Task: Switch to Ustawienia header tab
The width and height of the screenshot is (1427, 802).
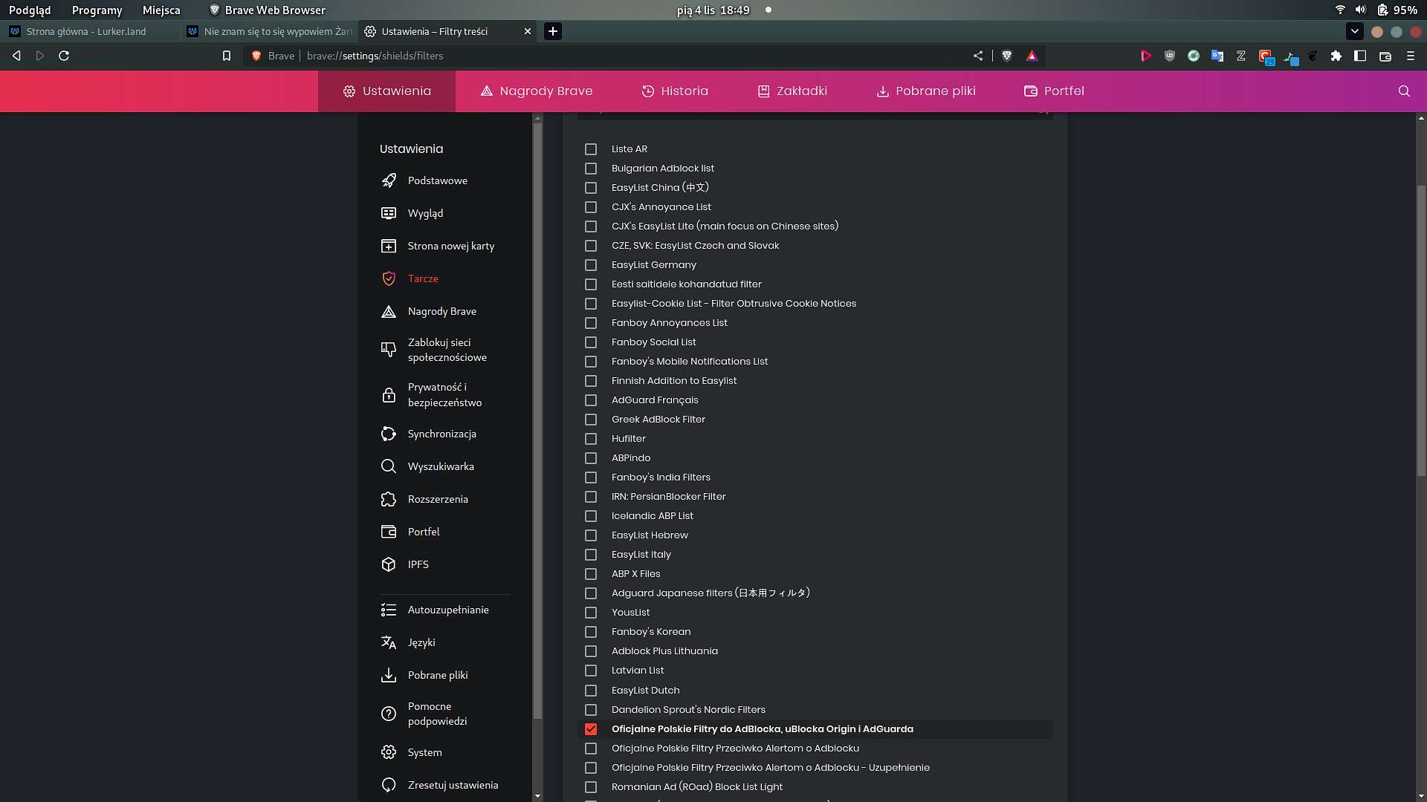Action: point(386,91)
